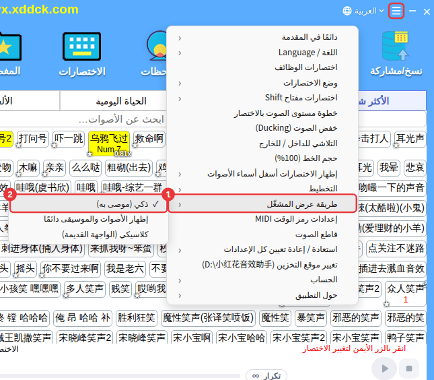434x380 pixels.
Task: Play the 魔性笑声(张译笑喷饭) sound
Action: pos(208,317)
